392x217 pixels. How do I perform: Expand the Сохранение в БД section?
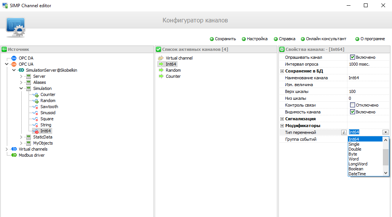coord(282,71)
